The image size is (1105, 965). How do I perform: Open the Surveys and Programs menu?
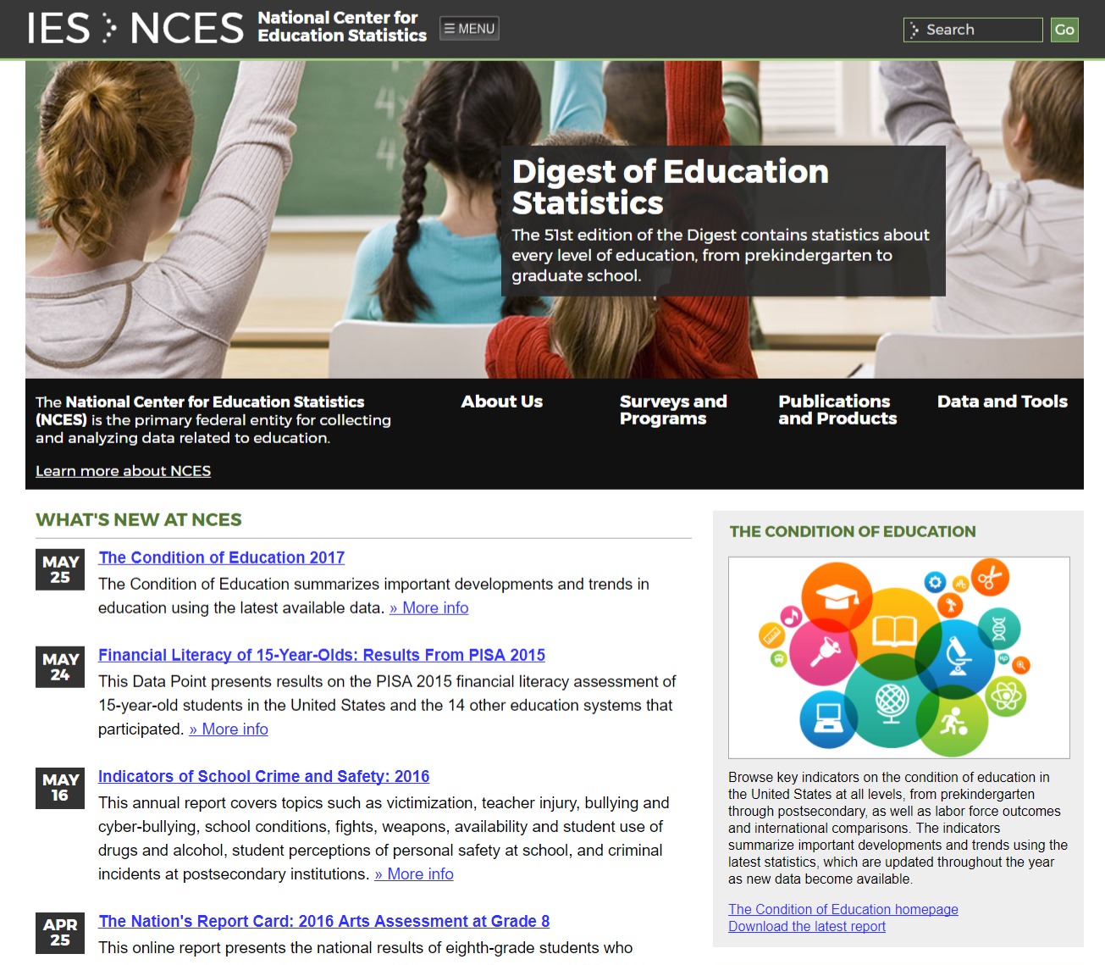click(x=673, y=409)
